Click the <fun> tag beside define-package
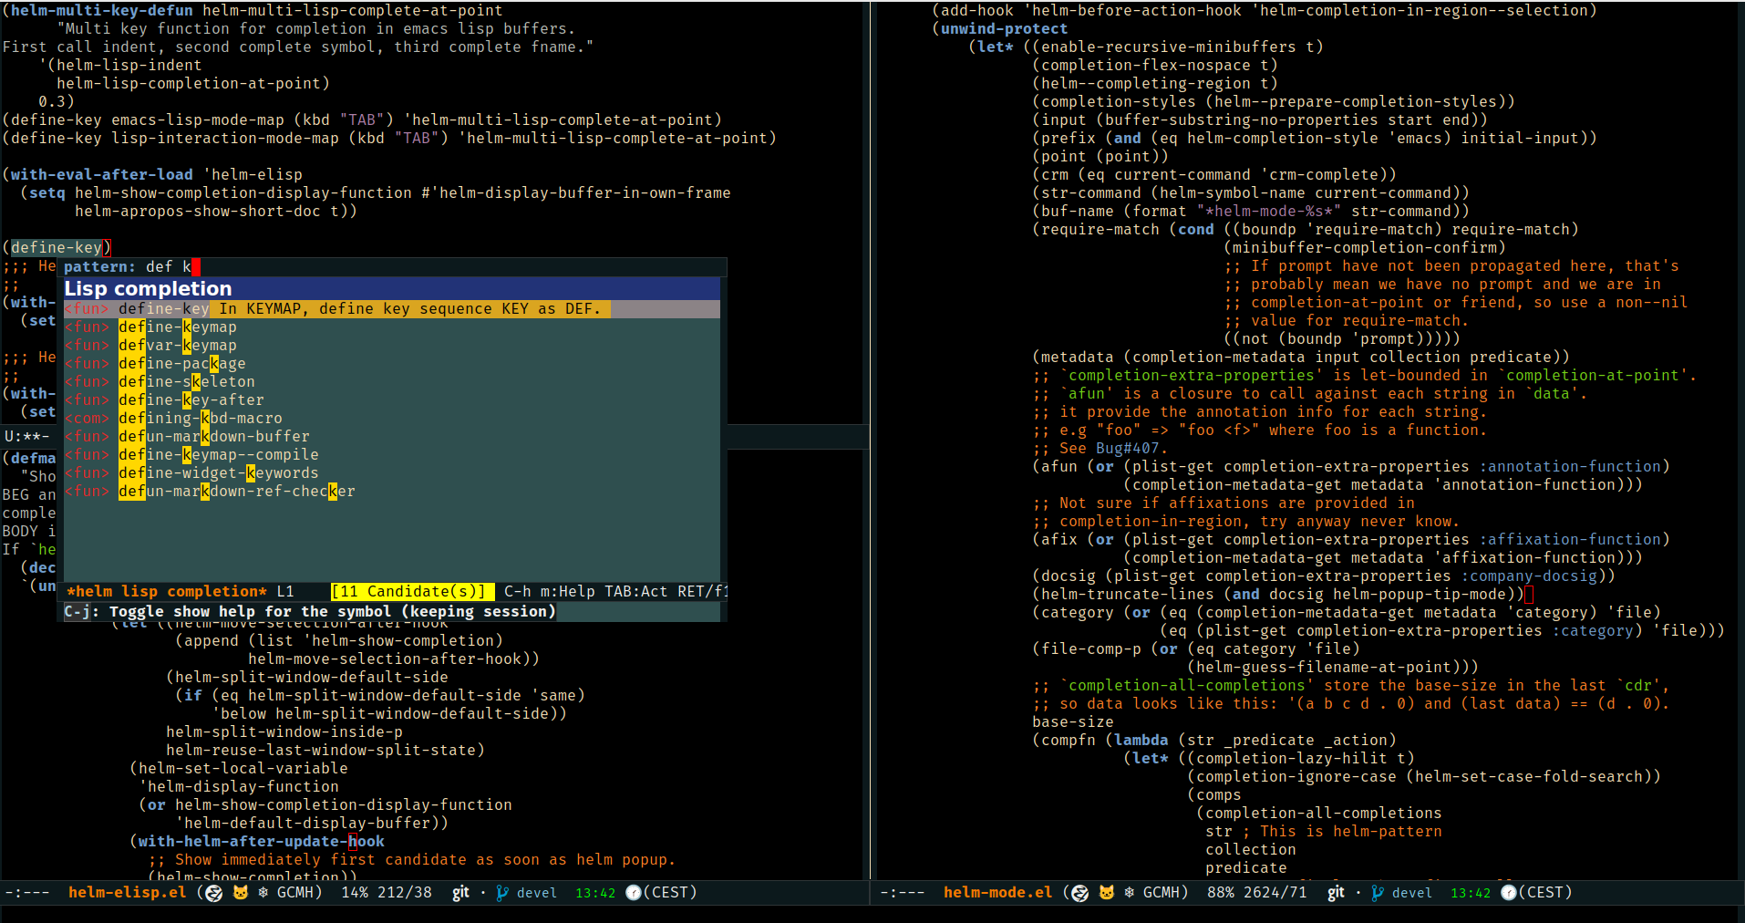The width and height of the screenshot is (1745, 923). [87, 364]
